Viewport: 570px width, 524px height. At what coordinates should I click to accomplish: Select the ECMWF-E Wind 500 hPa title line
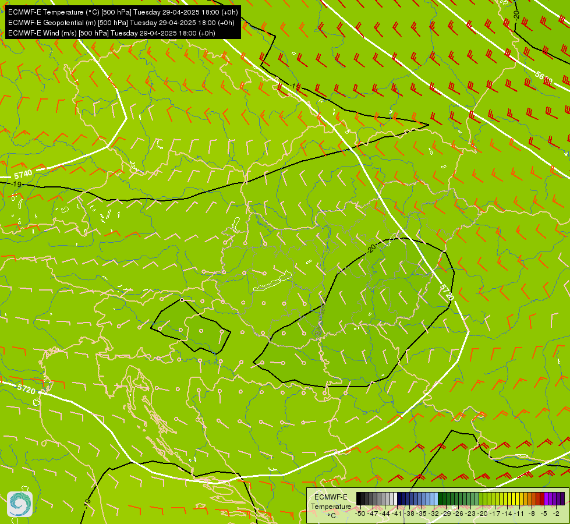point(112,33)
